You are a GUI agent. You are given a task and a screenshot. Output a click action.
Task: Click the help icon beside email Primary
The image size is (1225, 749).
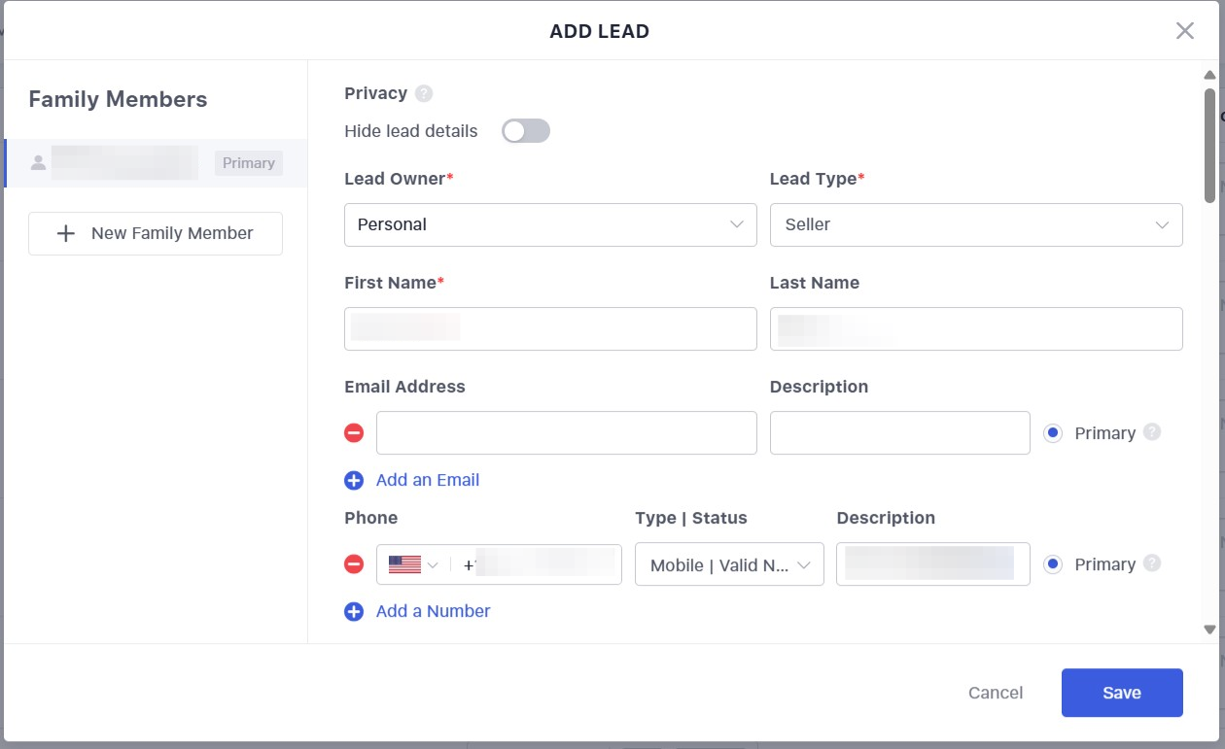(1152, 432)
